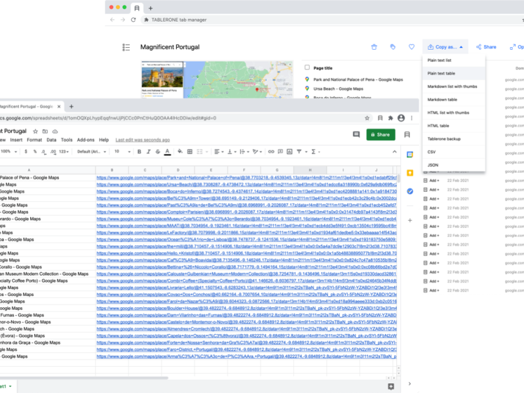
Task: Create a filter in Sheets
Action: 299,152
